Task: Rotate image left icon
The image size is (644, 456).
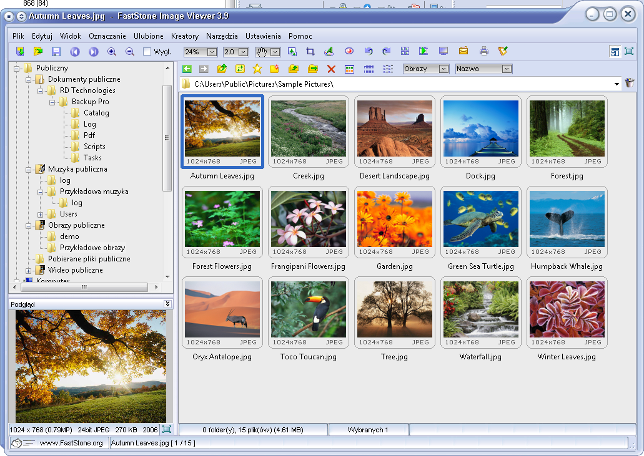Action: (369, 51)
